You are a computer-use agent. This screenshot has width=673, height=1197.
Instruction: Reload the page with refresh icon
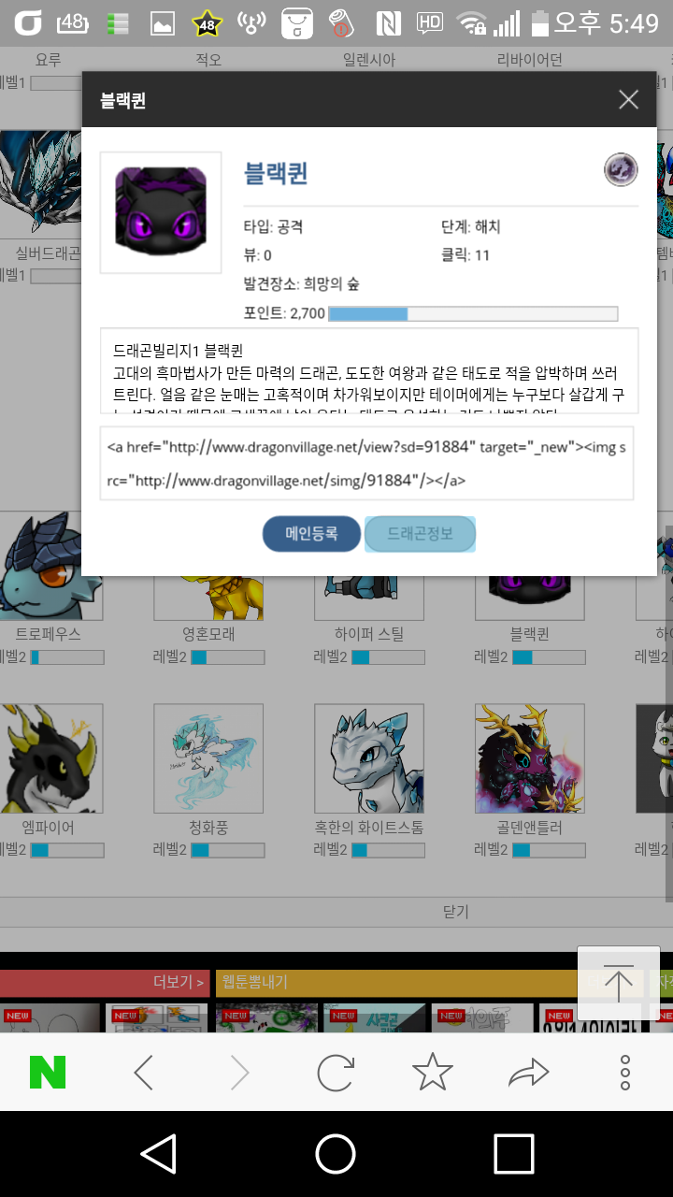click(x=336, y=1073)
